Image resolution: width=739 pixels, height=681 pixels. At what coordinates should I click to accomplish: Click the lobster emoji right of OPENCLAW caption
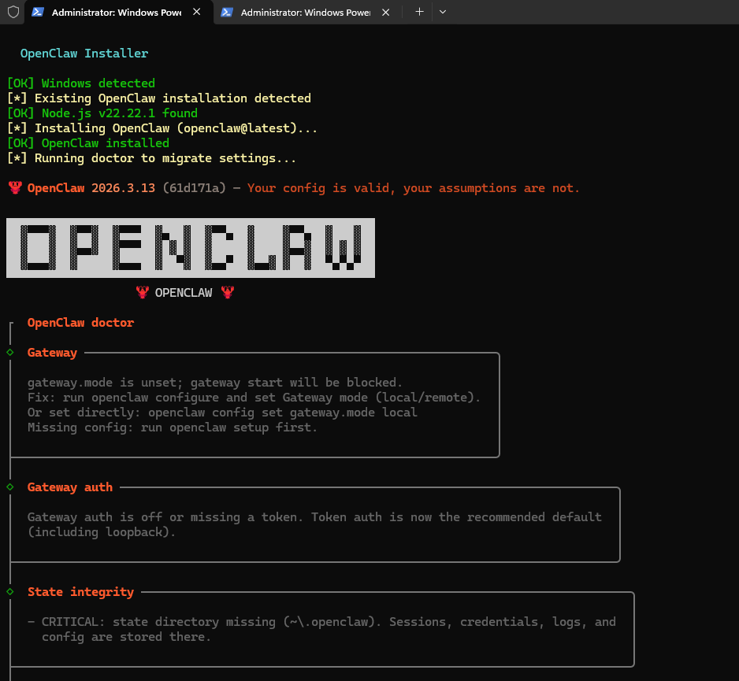228,293
